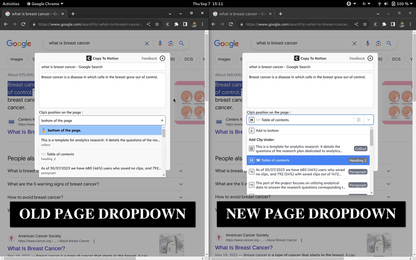The image size is (416, 260).
Task: Click 'bottom of the page' input in old popup
Action: tap(102, 120)
